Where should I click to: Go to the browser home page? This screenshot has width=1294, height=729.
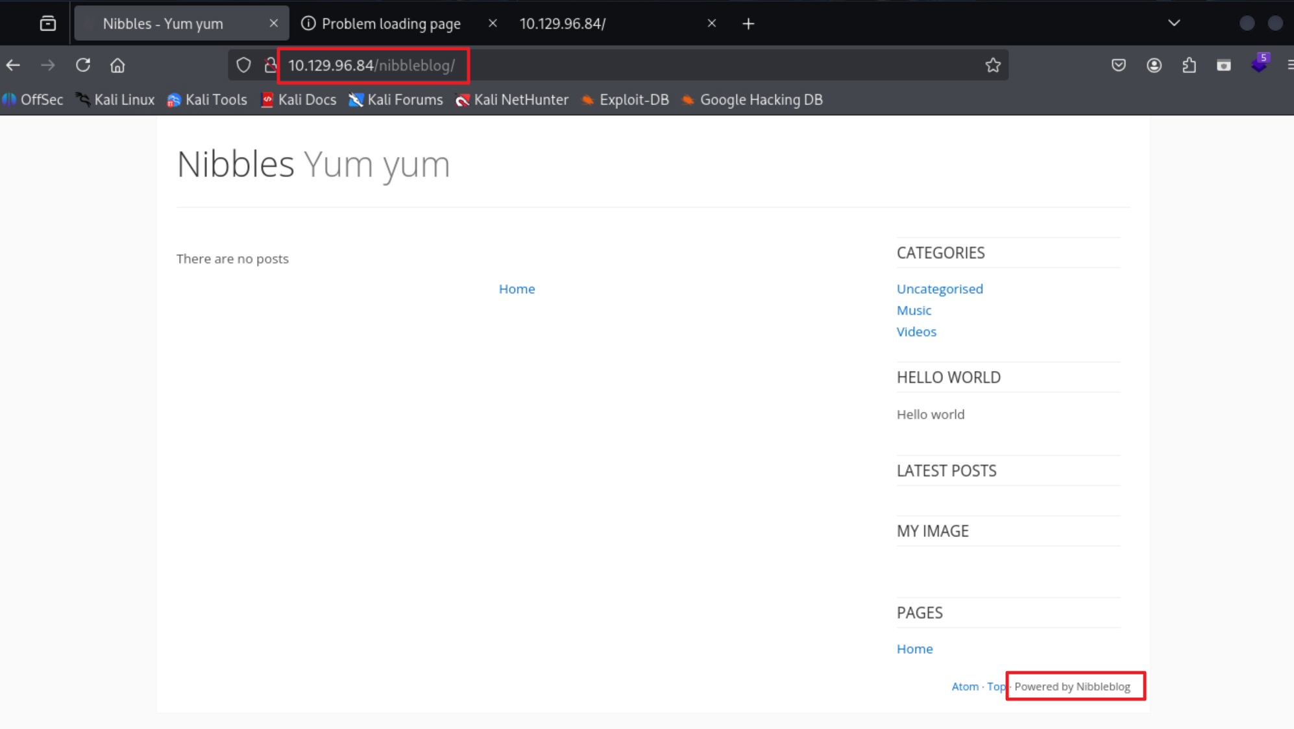(117, 65)
